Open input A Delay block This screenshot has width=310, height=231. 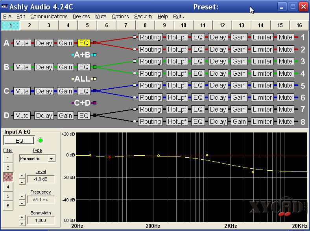[x=44, y=43]
